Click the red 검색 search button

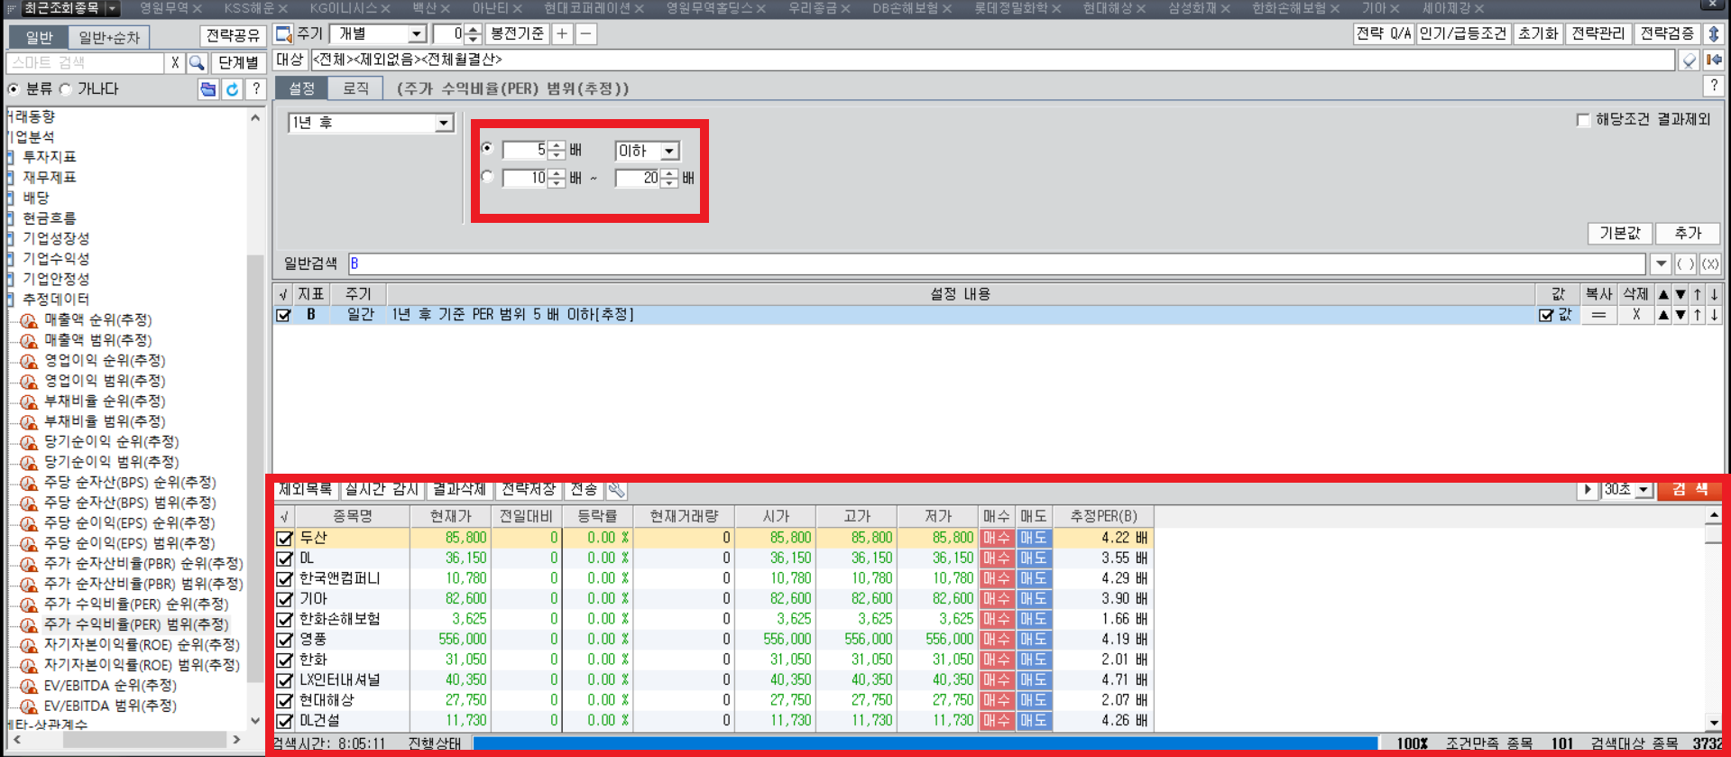(x=1690, y=490)
